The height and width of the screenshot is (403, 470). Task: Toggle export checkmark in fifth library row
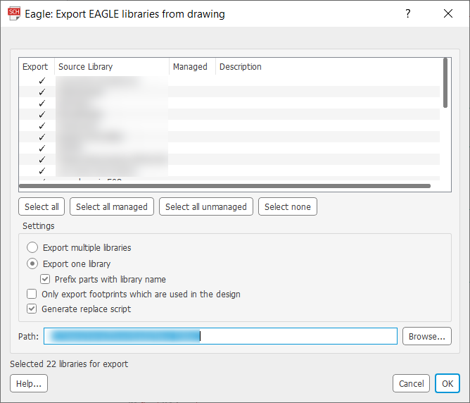pyautogui.click(x=42, y=125)
